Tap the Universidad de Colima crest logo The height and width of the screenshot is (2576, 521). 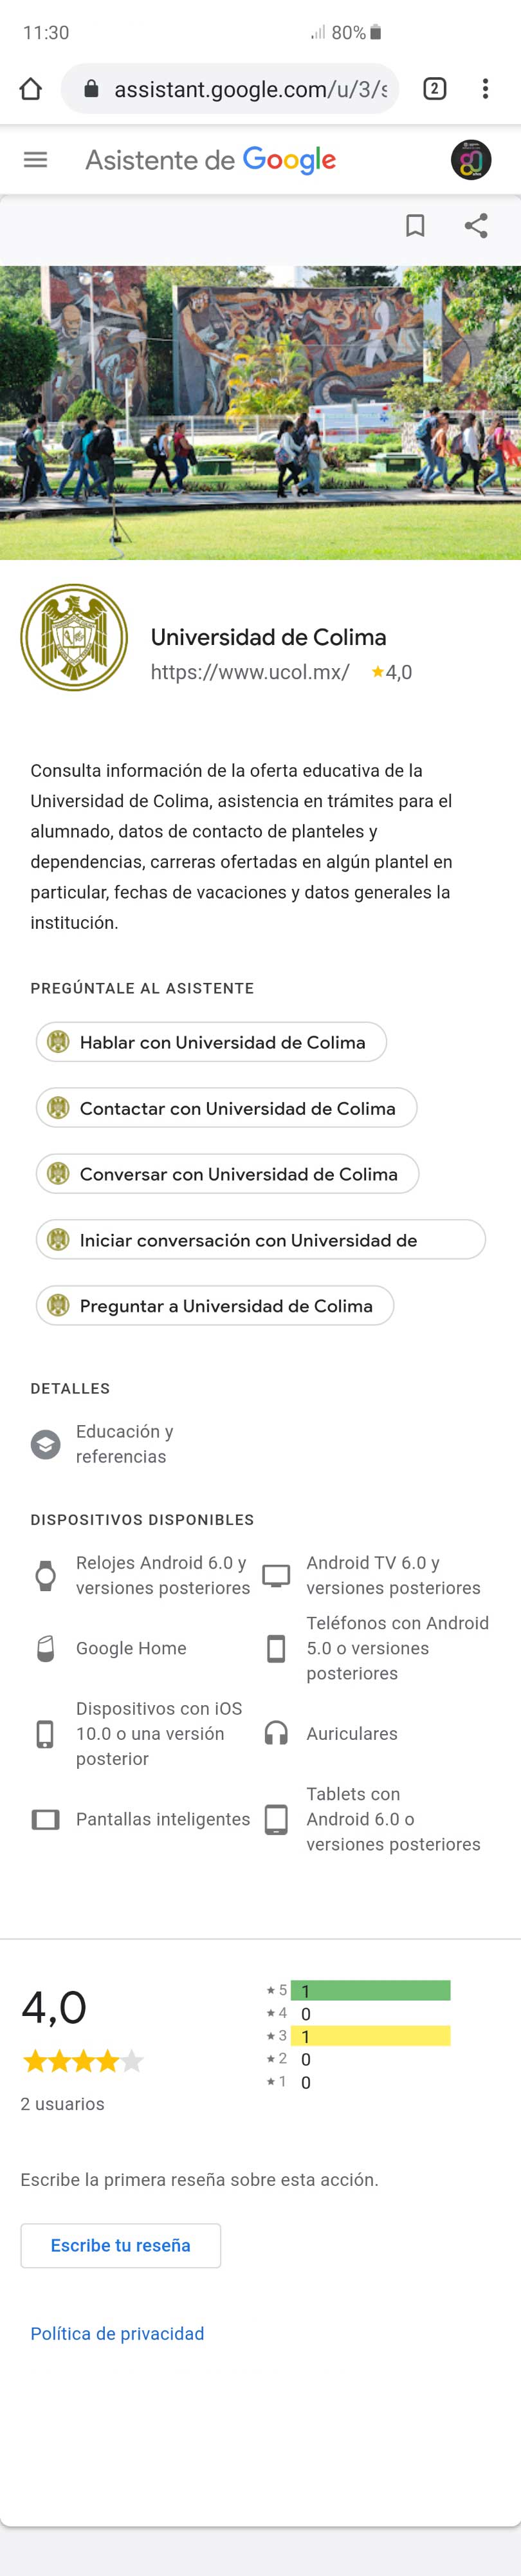click(x=74, y=637)
